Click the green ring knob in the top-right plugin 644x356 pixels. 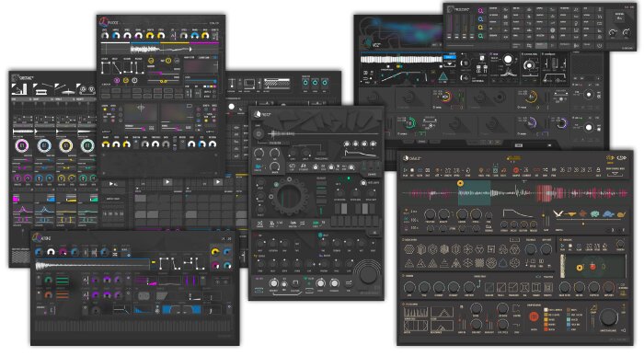410,122
